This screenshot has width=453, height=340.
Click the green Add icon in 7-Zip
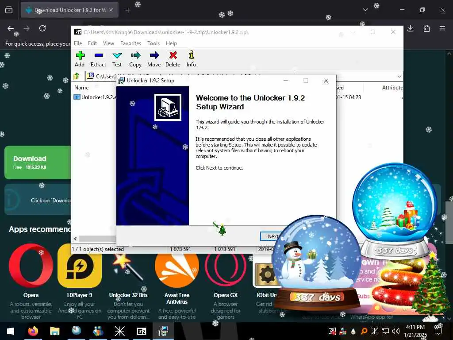coord(80,55)
